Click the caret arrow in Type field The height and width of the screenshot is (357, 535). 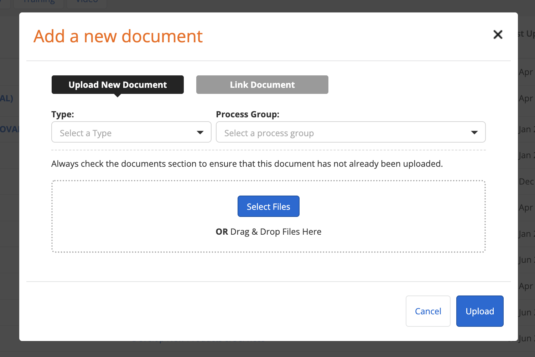(200, 133)
